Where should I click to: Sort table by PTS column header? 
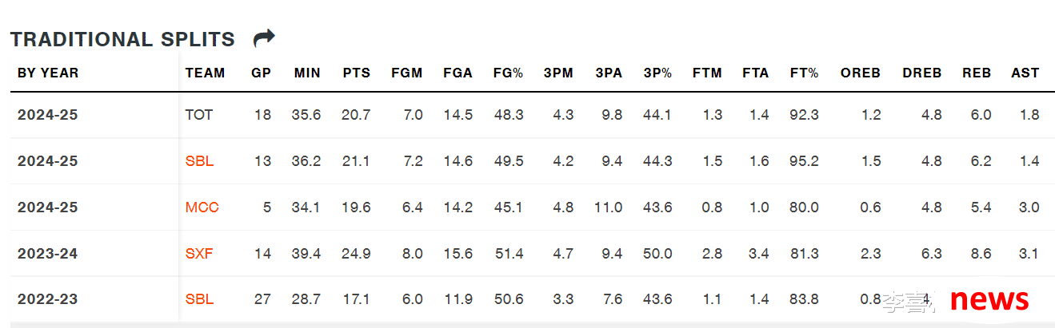(x=357, y=73)
